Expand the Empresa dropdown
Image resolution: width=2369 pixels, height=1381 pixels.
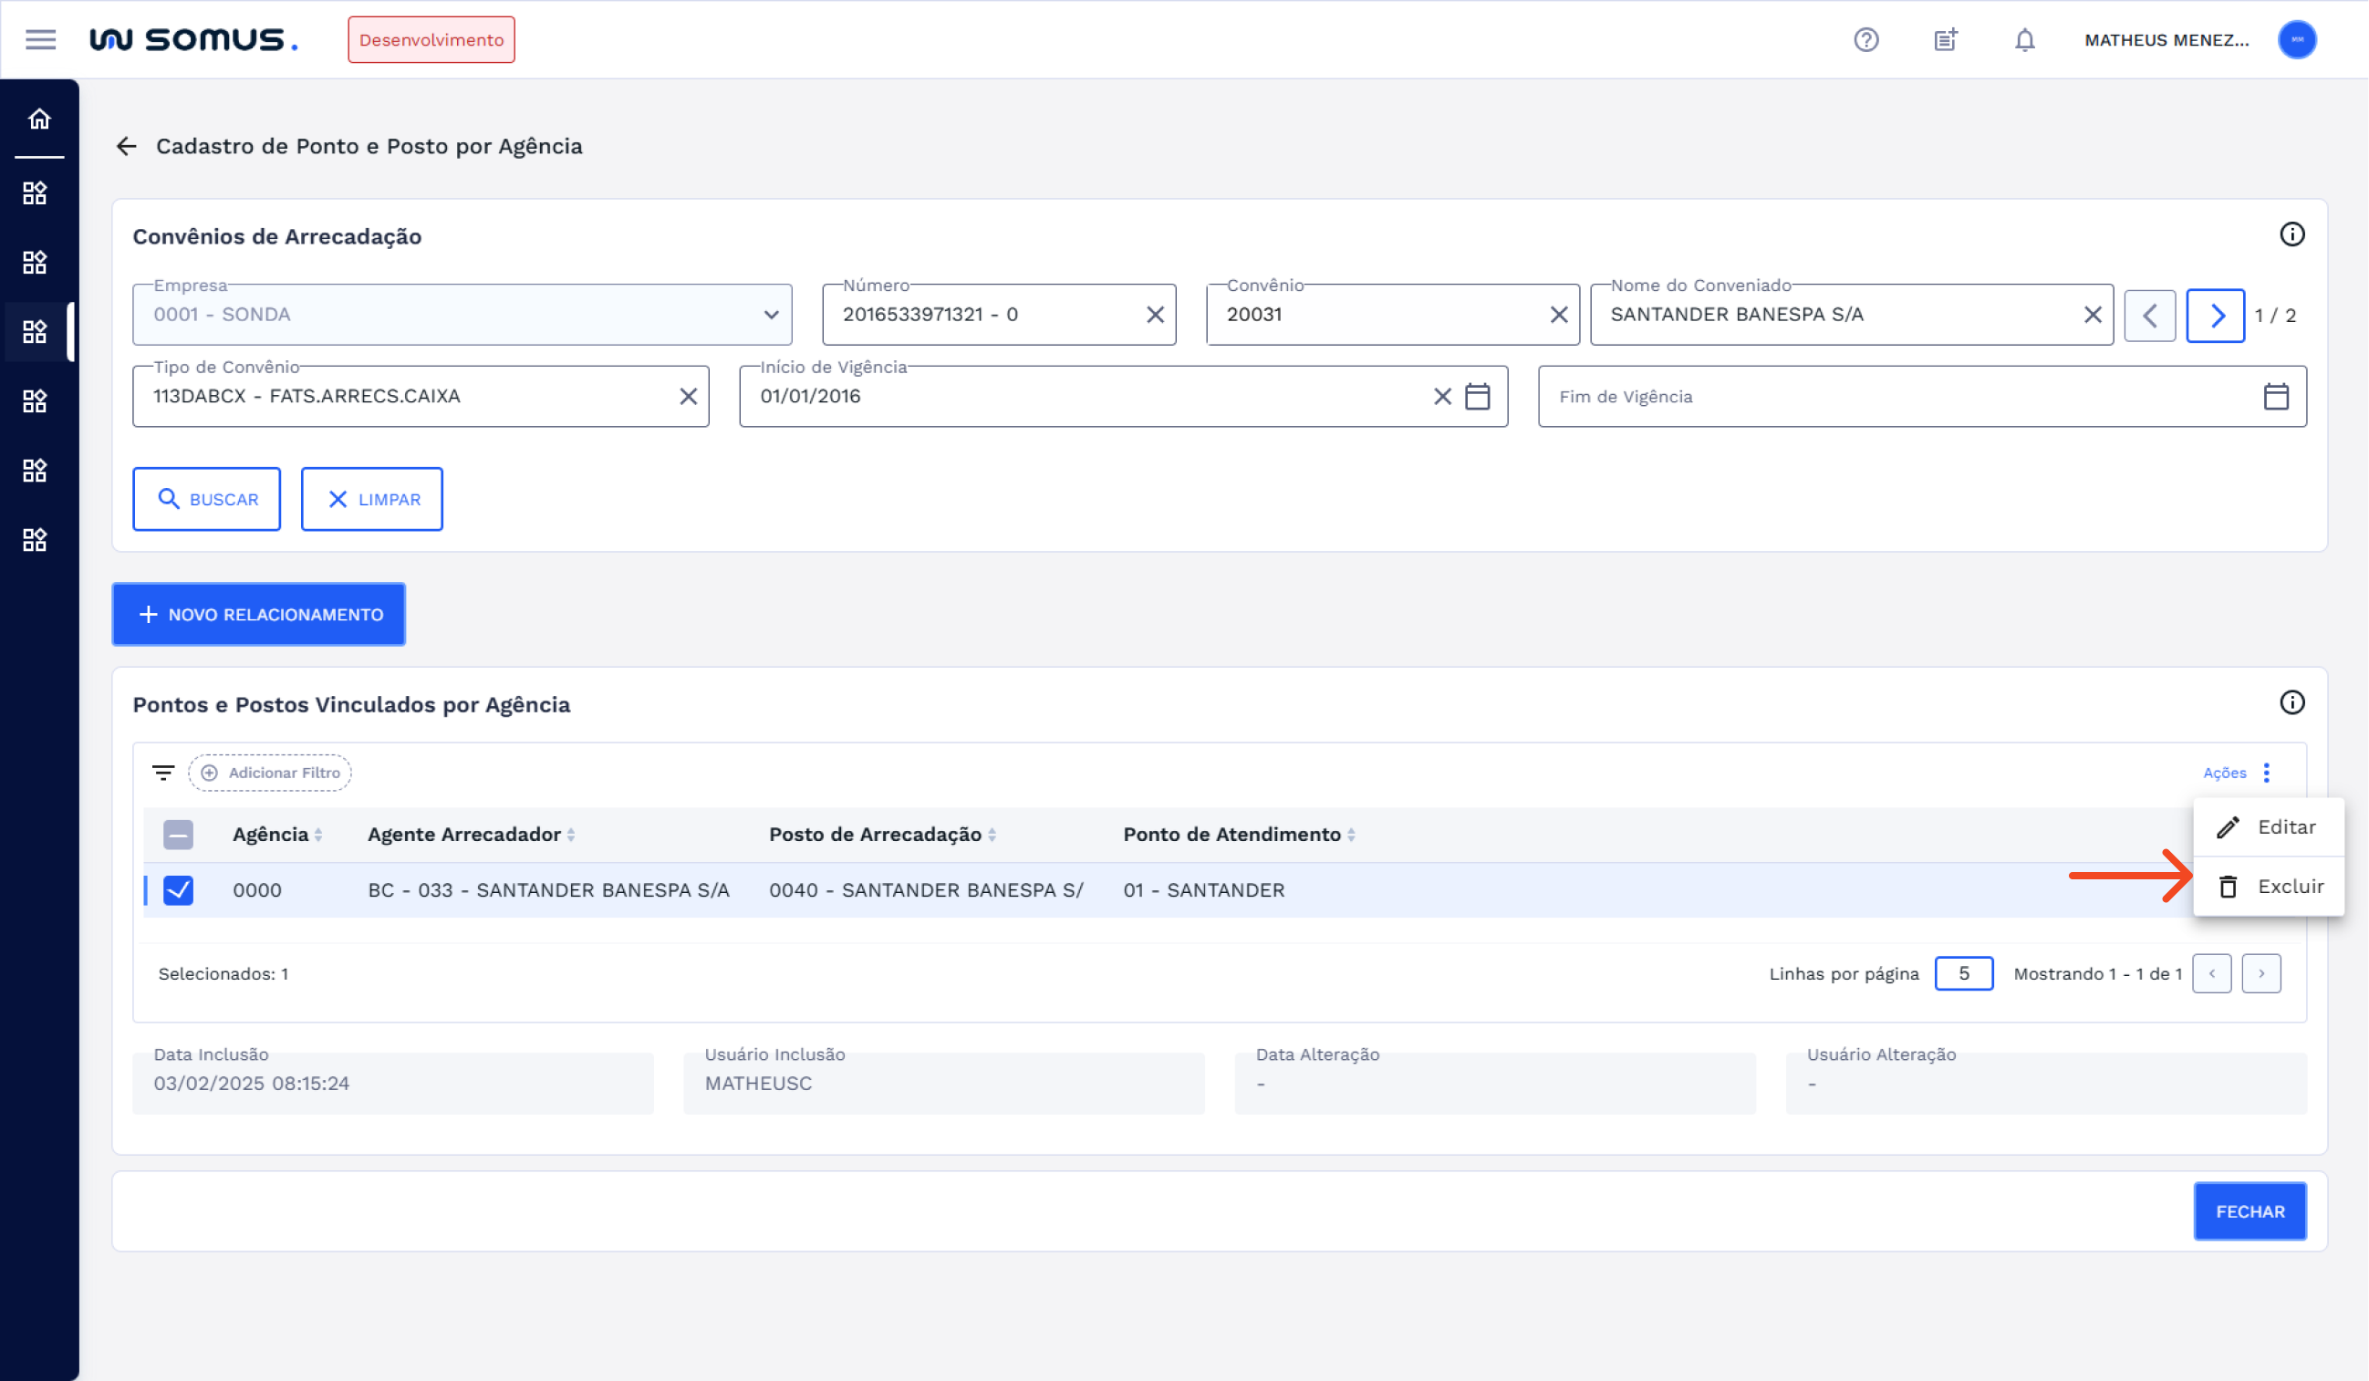(771, 315)
